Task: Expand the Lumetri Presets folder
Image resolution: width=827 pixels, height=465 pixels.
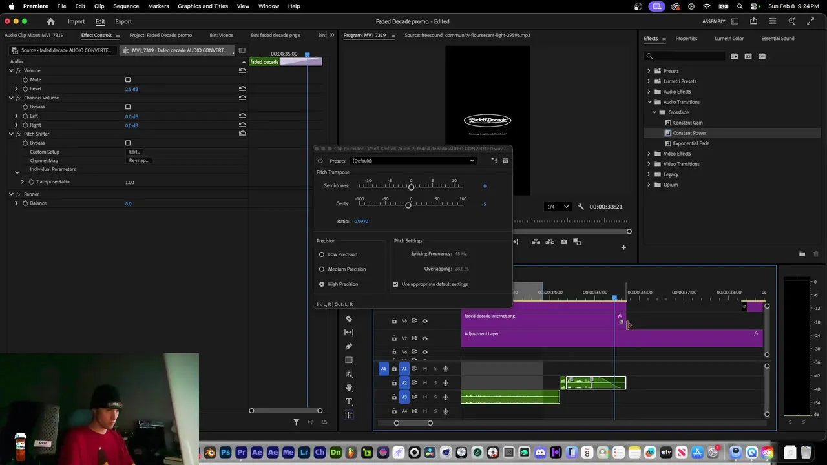Action: [x=649, y=81]
